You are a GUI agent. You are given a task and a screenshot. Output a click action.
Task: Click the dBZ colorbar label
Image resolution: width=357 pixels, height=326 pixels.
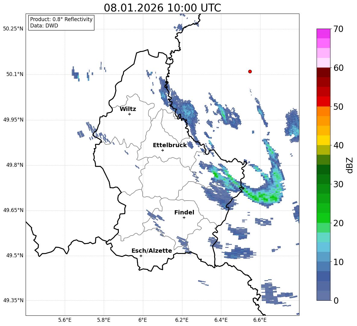pos(350,165)
